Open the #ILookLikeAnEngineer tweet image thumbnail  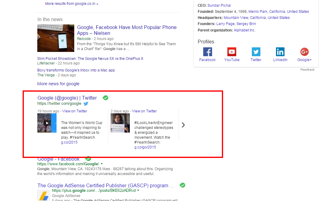pos(120,123)
